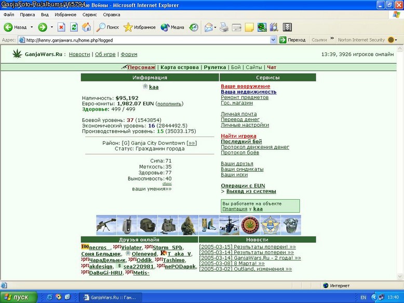This screenshot has width=404, height=303.
Task: Open the Файл menu
Action: (x=9, y=15)
